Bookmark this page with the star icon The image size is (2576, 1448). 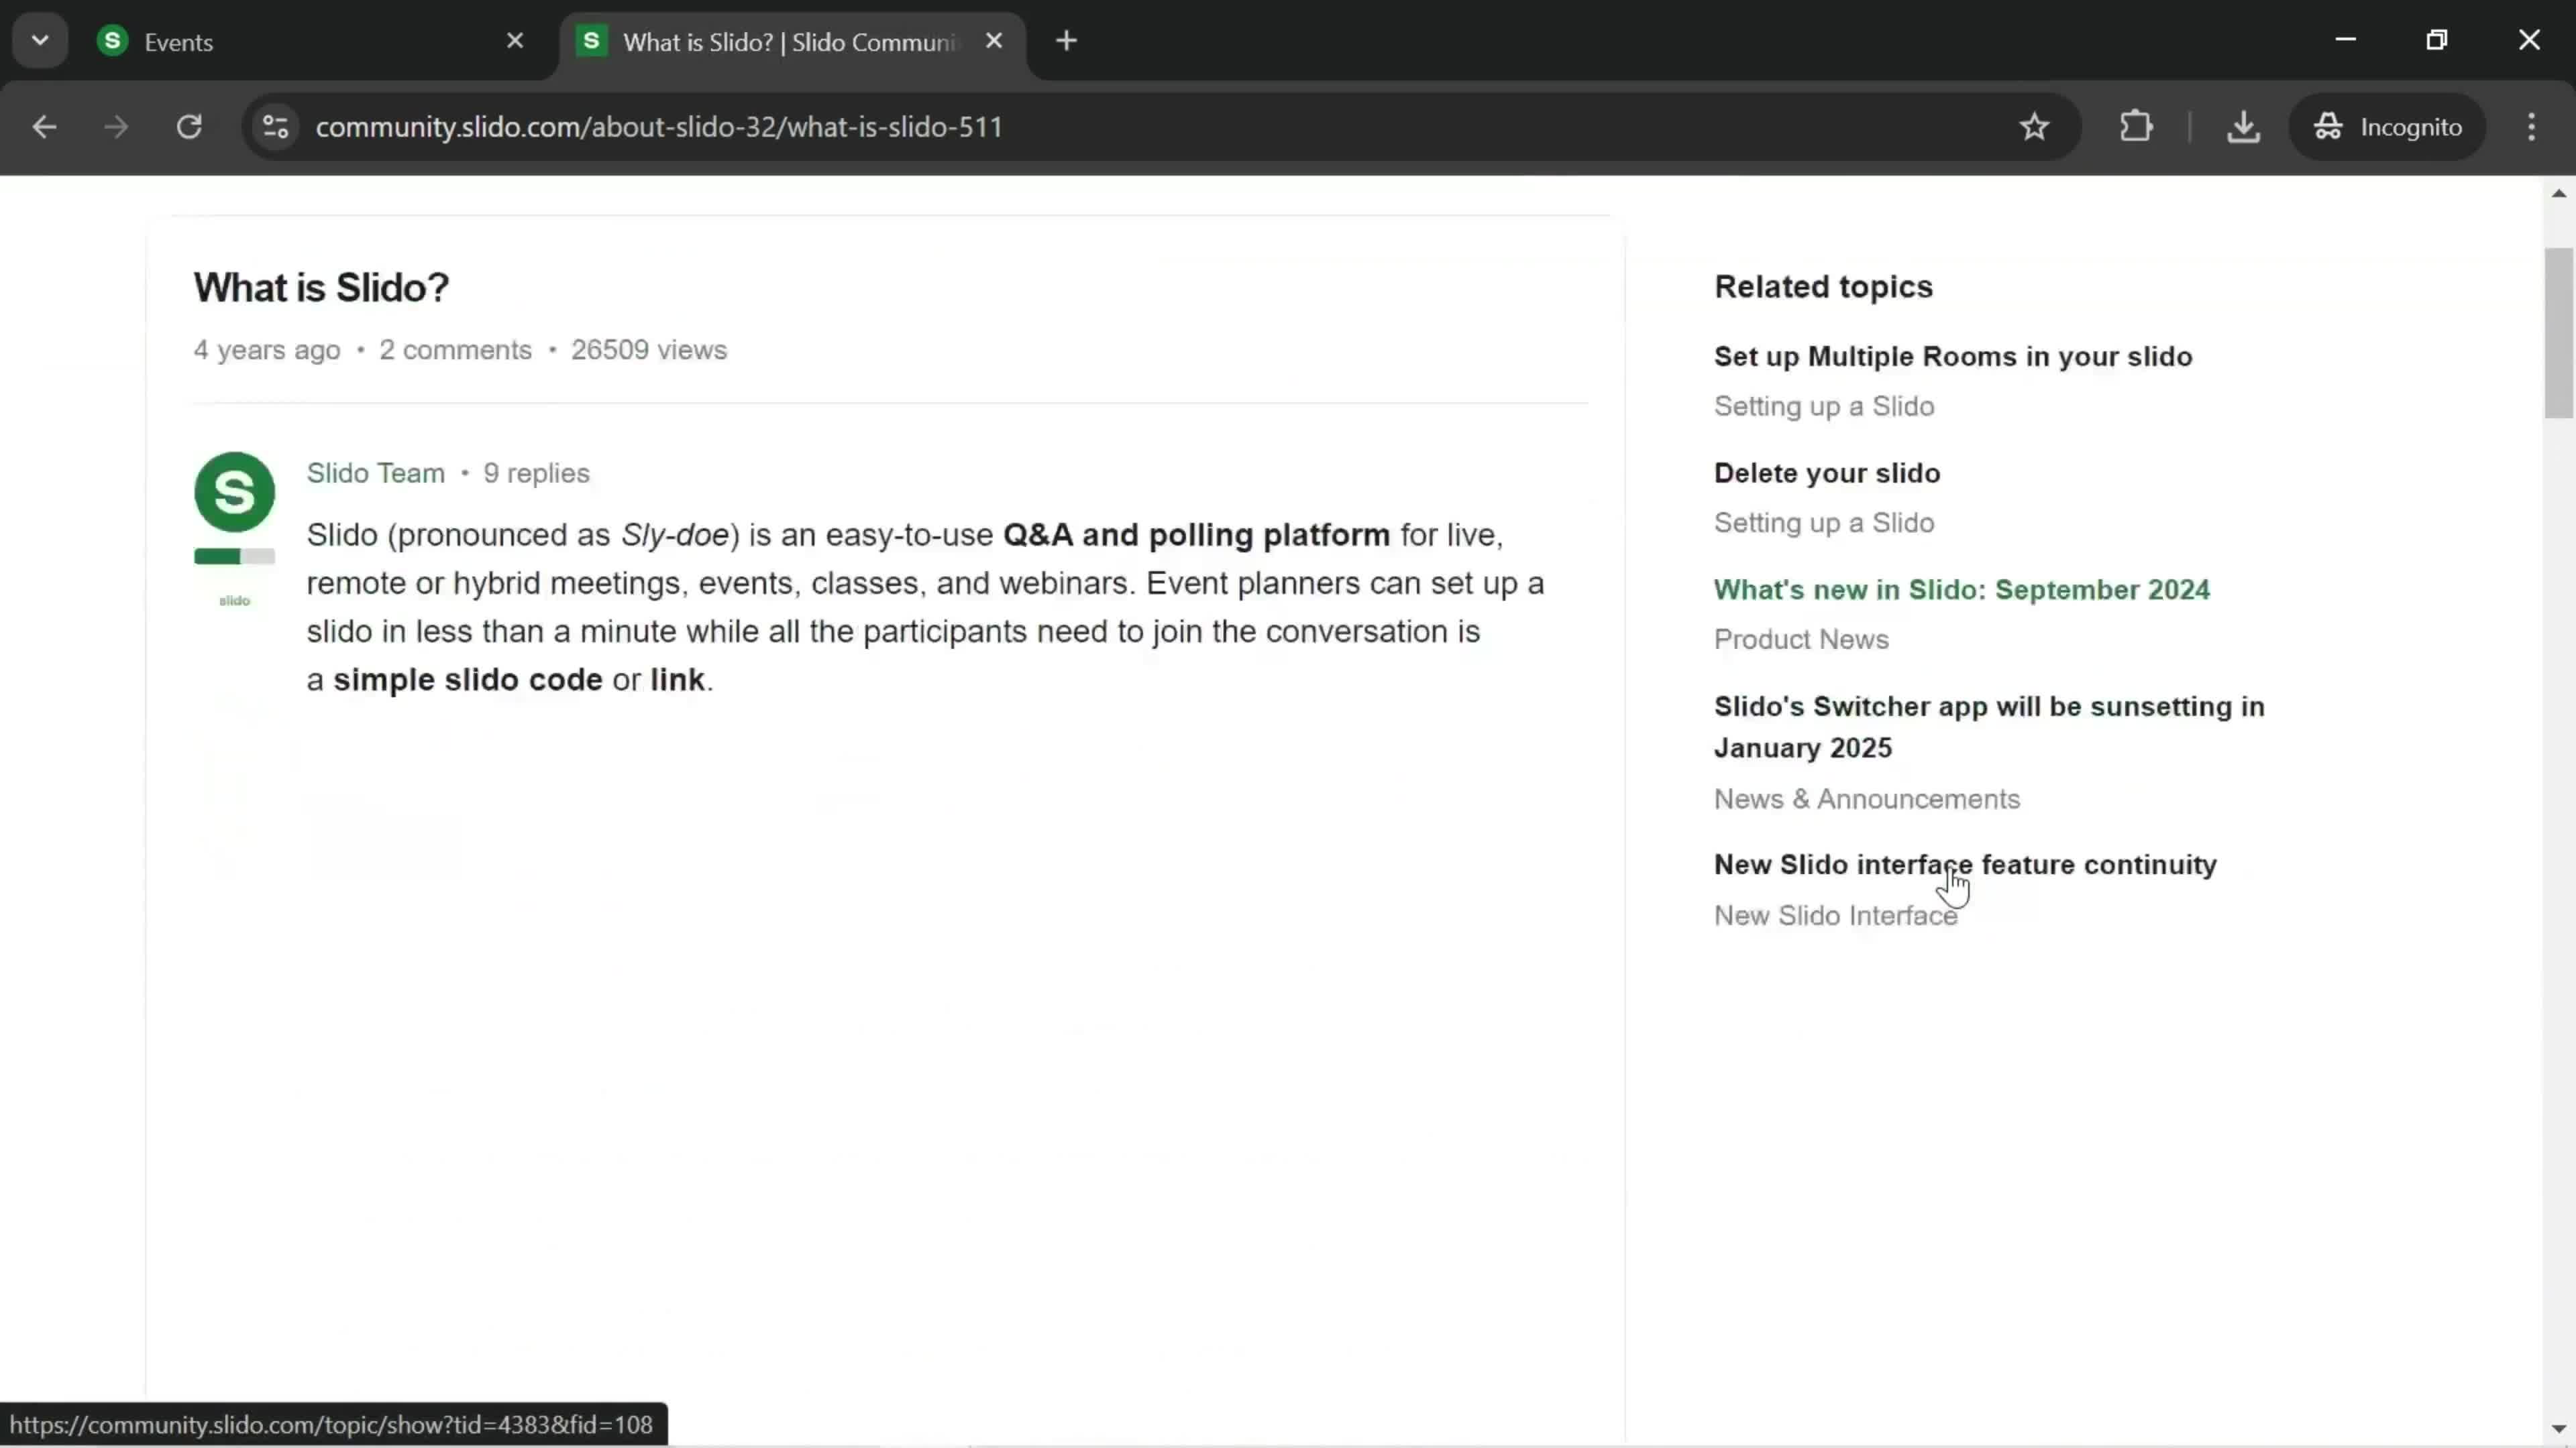tap(2034, 127)
